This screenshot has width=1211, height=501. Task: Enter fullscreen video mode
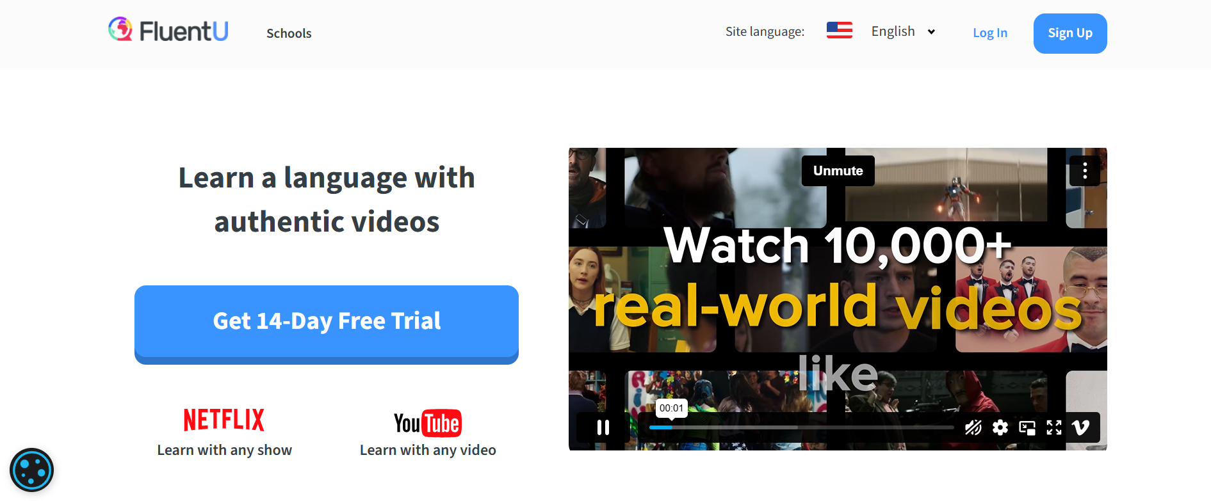click(x=1054, y=427)
